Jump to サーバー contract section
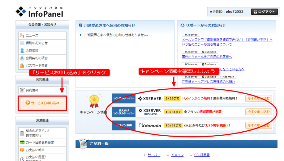Screen dimensions: 284x161 [x=154, y=155]
